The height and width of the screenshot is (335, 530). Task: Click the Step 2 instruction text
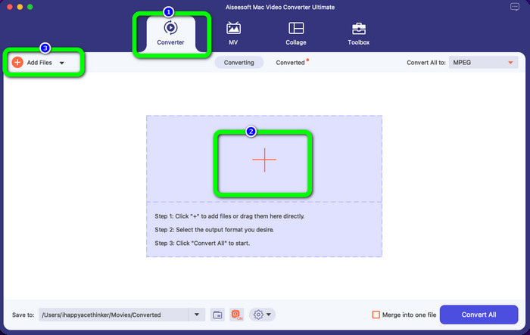[x=214, y=230]
